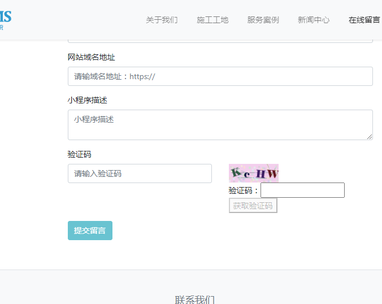Open the 服务案例 navigation item
Image resolution: width=382 pixels, height=304 pixels.
[x=263, y=20]
